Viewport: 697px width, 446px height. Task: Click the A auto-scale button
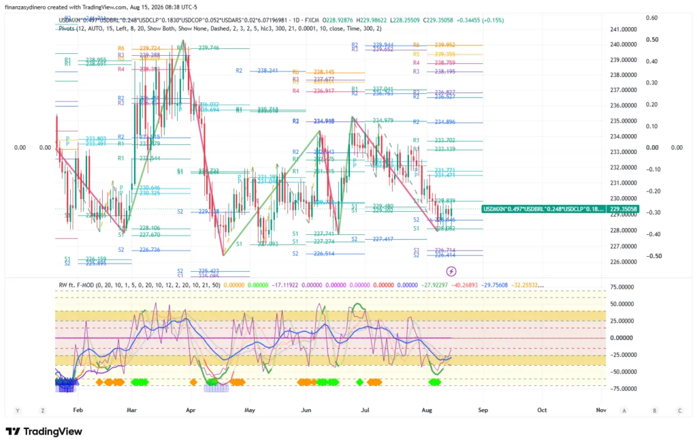coord(624,411)
